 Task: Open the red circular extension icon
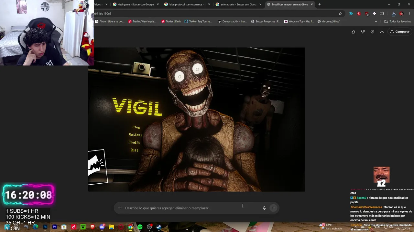[x=359, y=14]
